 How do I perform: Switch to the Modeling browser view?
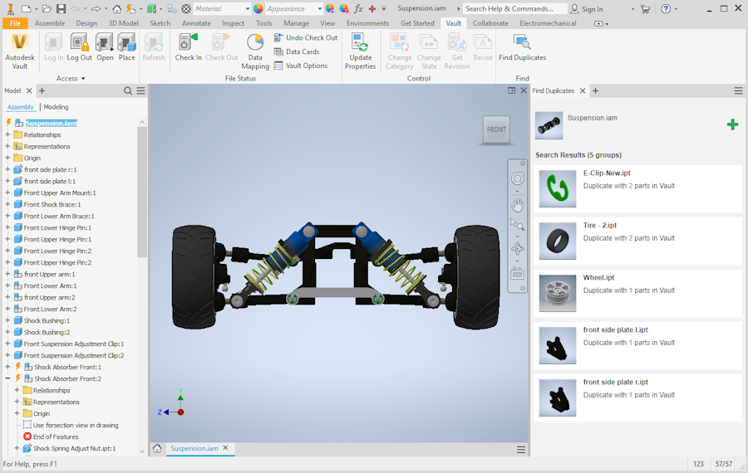click(x=56, y=107)
